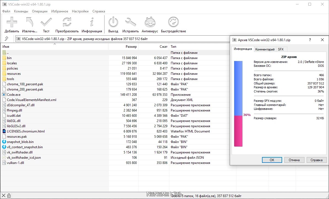Image resolution: width=329 pixels, height=199 pixels.
Task: Click the snapshot_blob.bin file icon
Action: pos(4,142)
